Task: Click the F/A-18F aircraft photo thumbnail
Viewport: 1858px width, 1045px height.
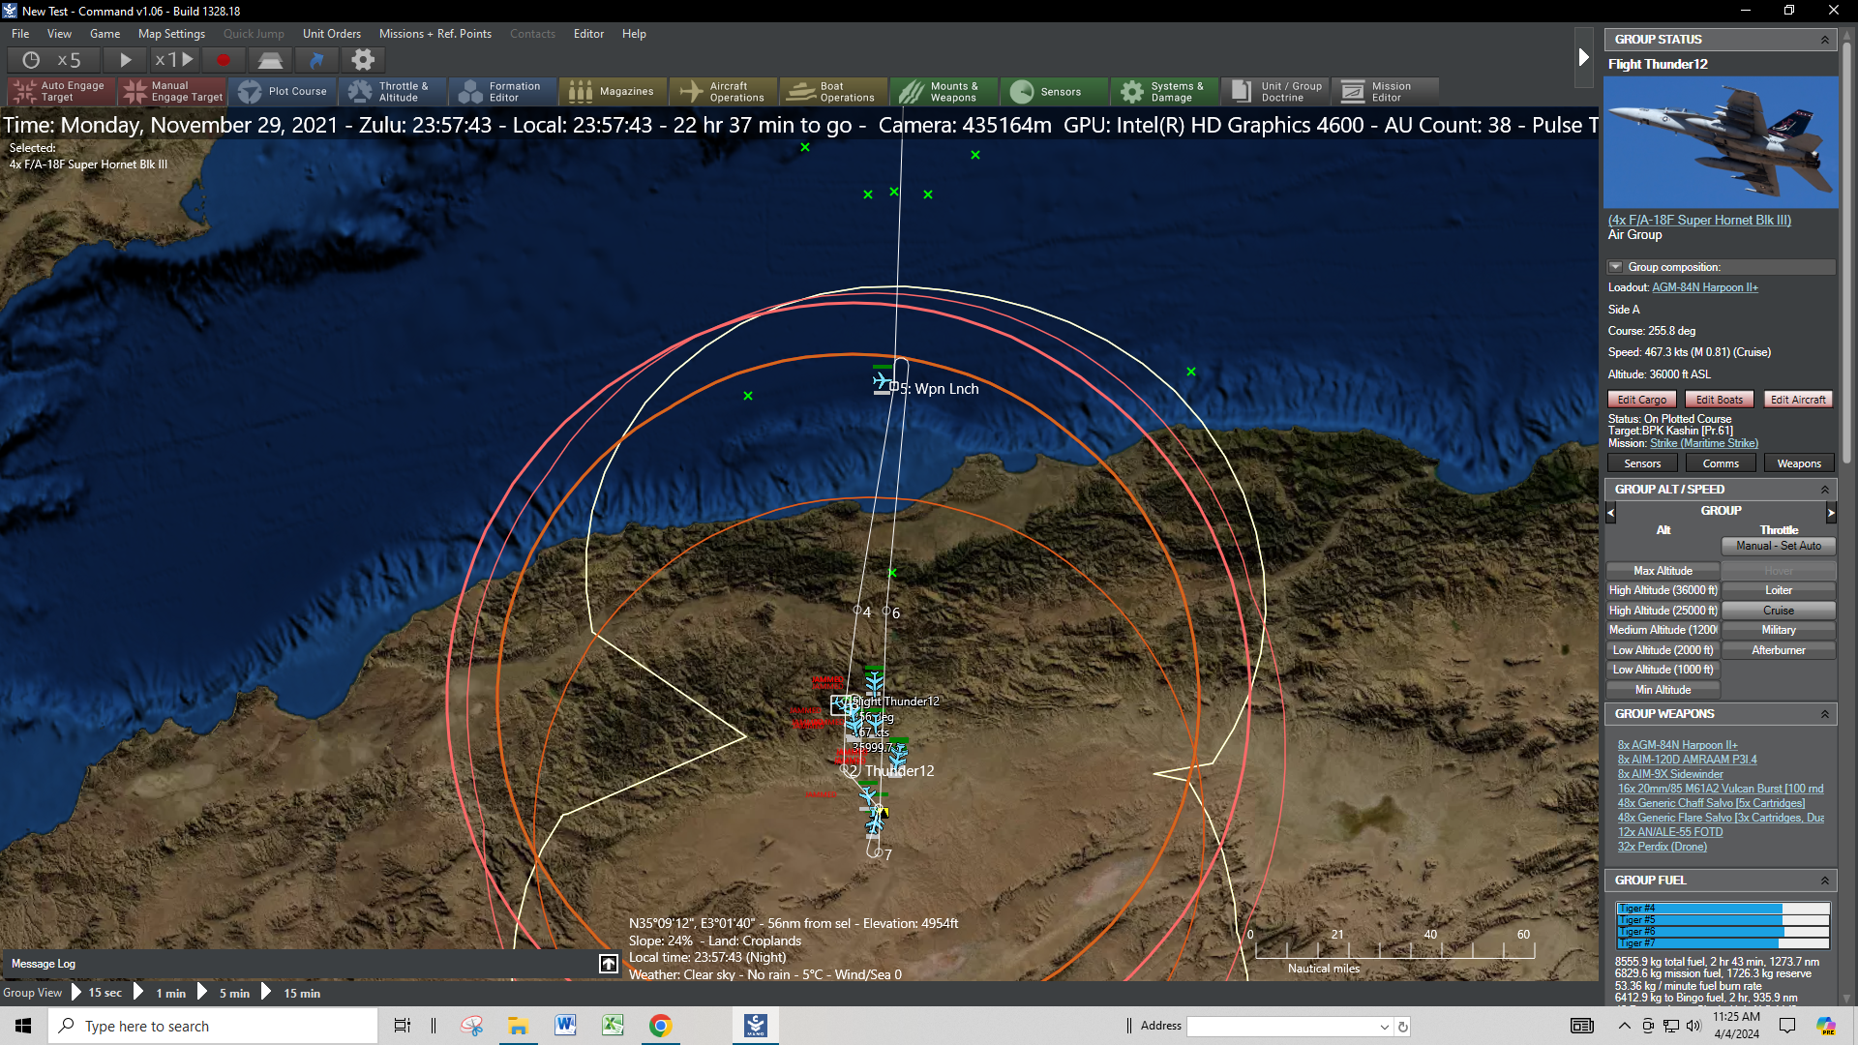Action: point(1722,142)
